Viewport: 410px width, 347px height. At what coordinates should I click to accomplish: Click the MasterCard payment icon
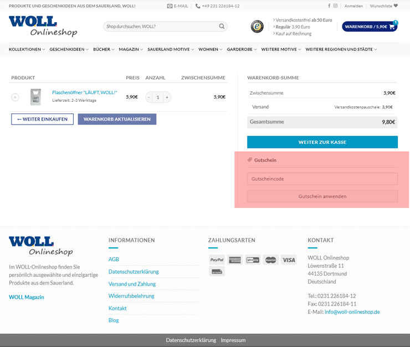270,260
